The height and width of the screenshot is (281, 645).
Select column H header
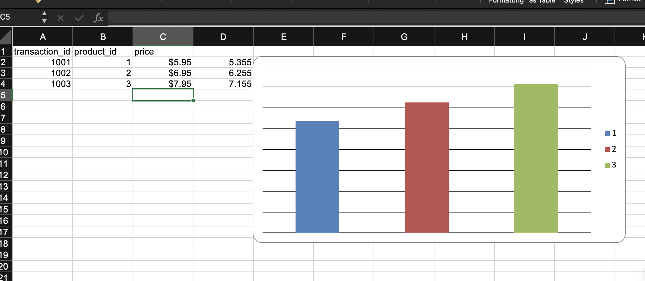(x=464, y=37)
